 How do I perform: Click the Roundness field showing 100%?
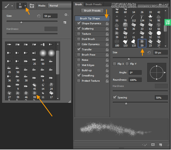(135, 80)
